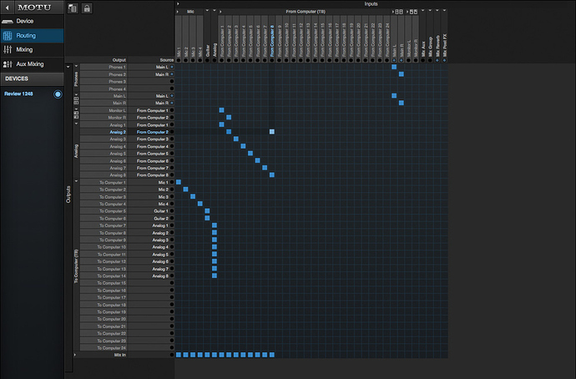The image size is (576, 379).
Task: Click the Mixing faders icon in sidebar
Action: 8,50
